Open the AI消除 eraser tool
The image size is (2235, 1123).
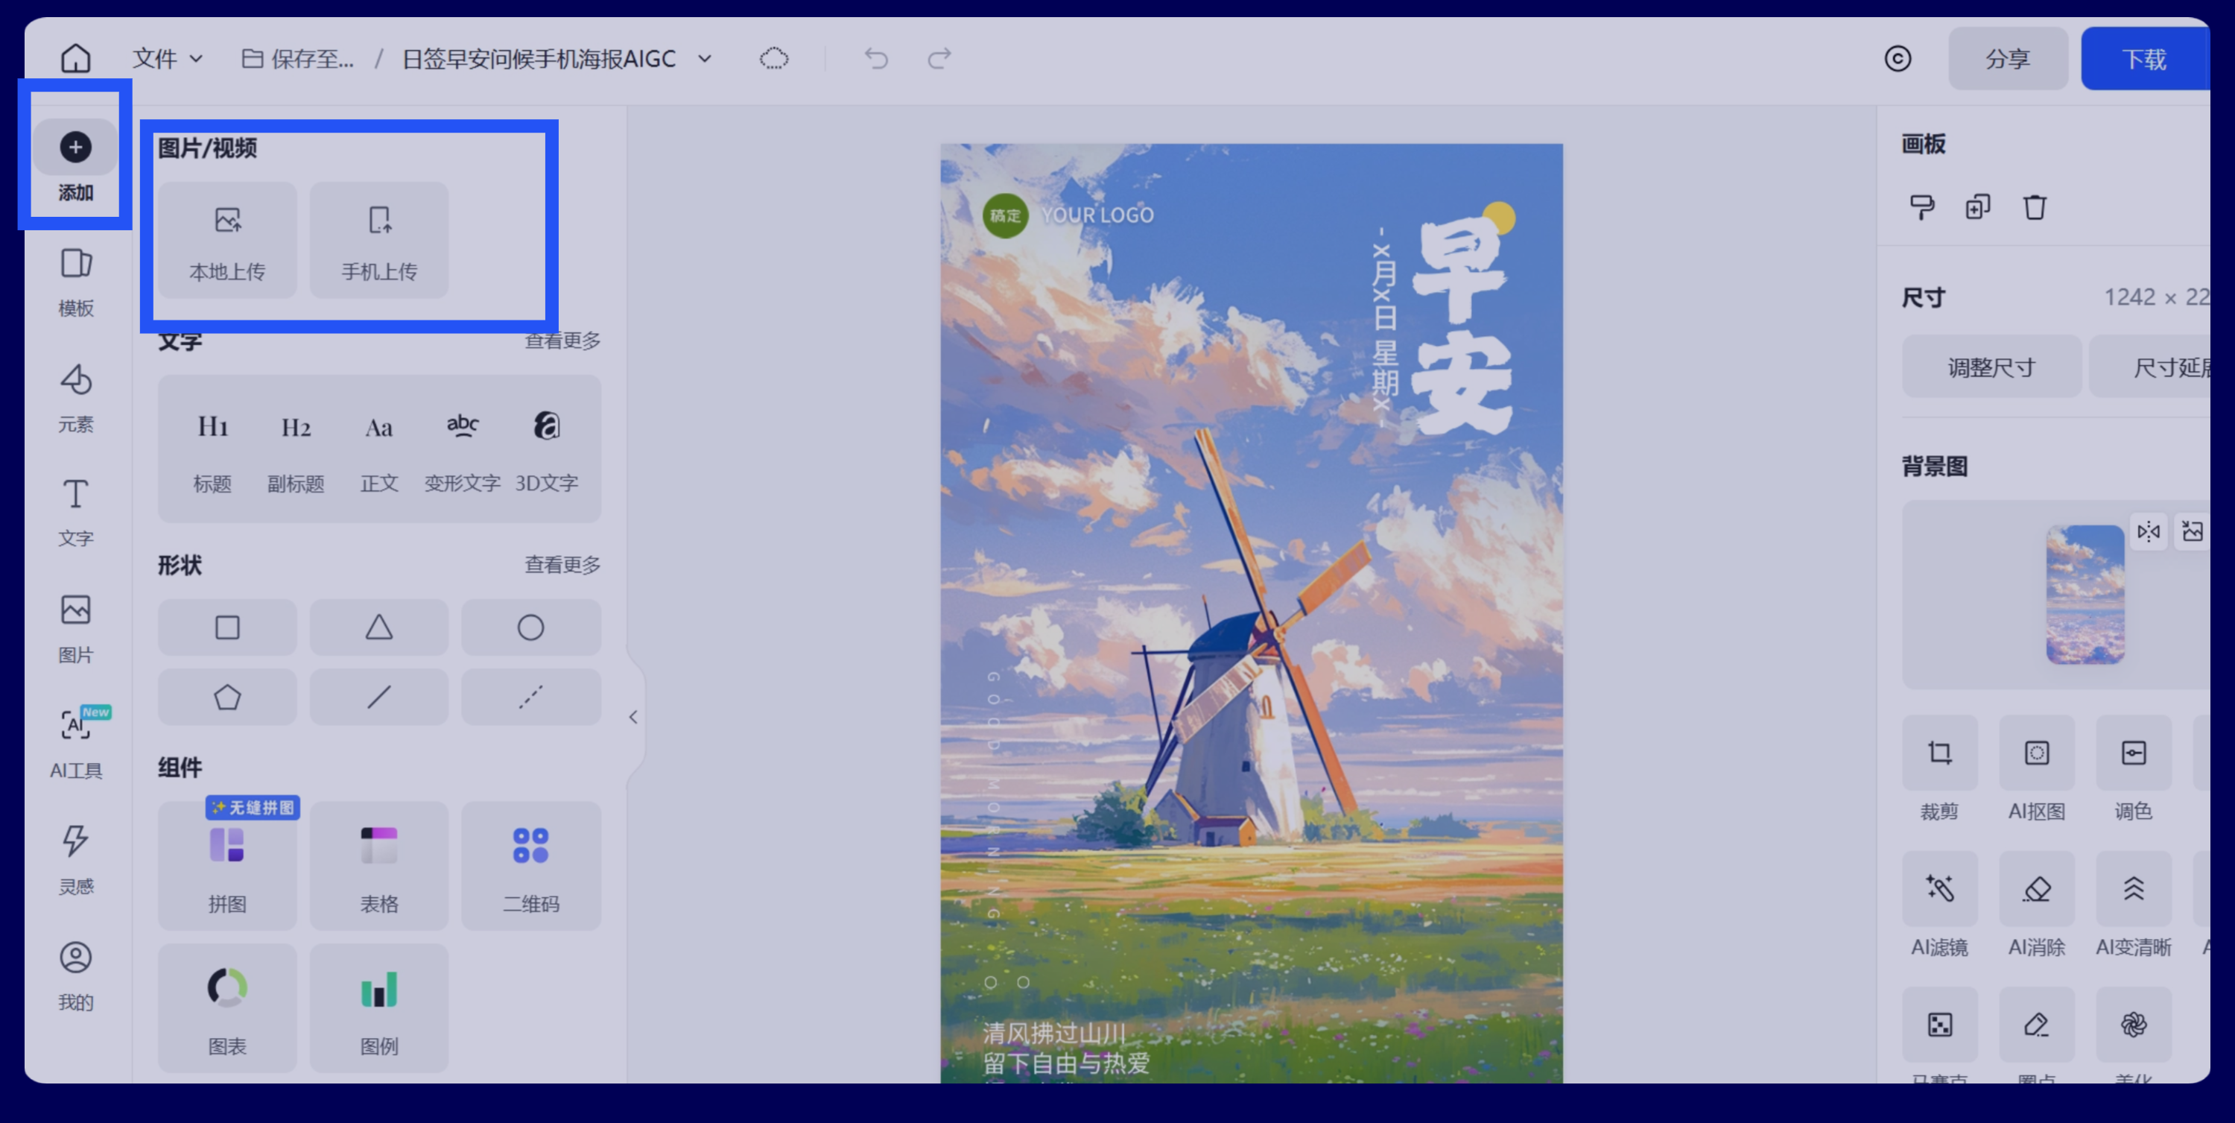tap(2036, 906)
